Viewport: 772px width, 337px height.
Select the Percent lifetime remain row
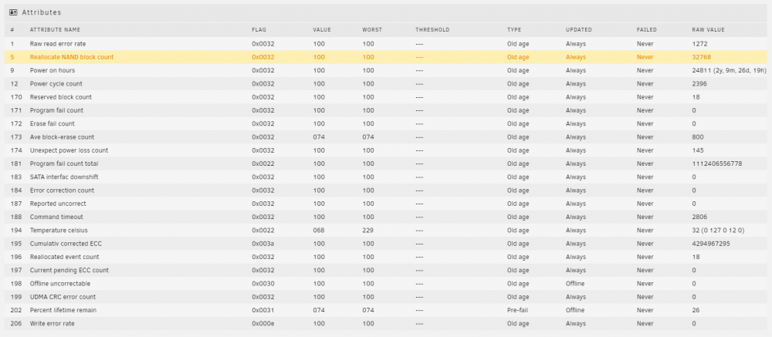(x=386, y=310)
